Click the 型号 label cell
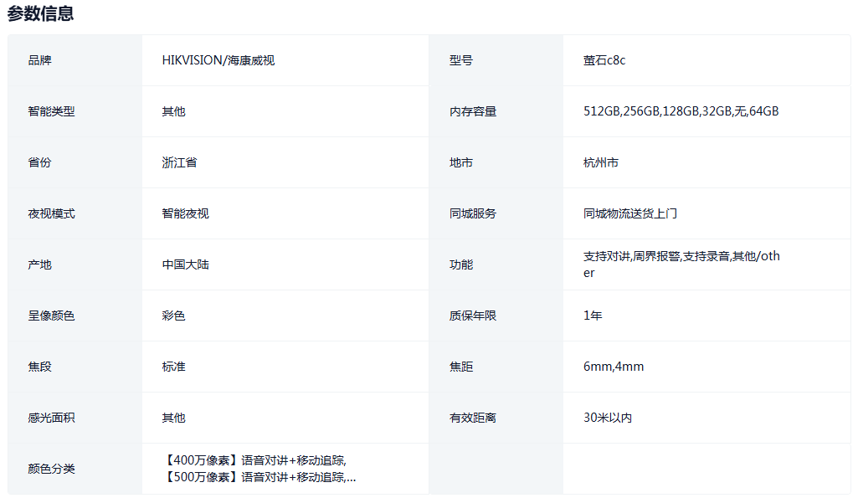The width and height of the screenshot is (858, 503). point(460,60)
